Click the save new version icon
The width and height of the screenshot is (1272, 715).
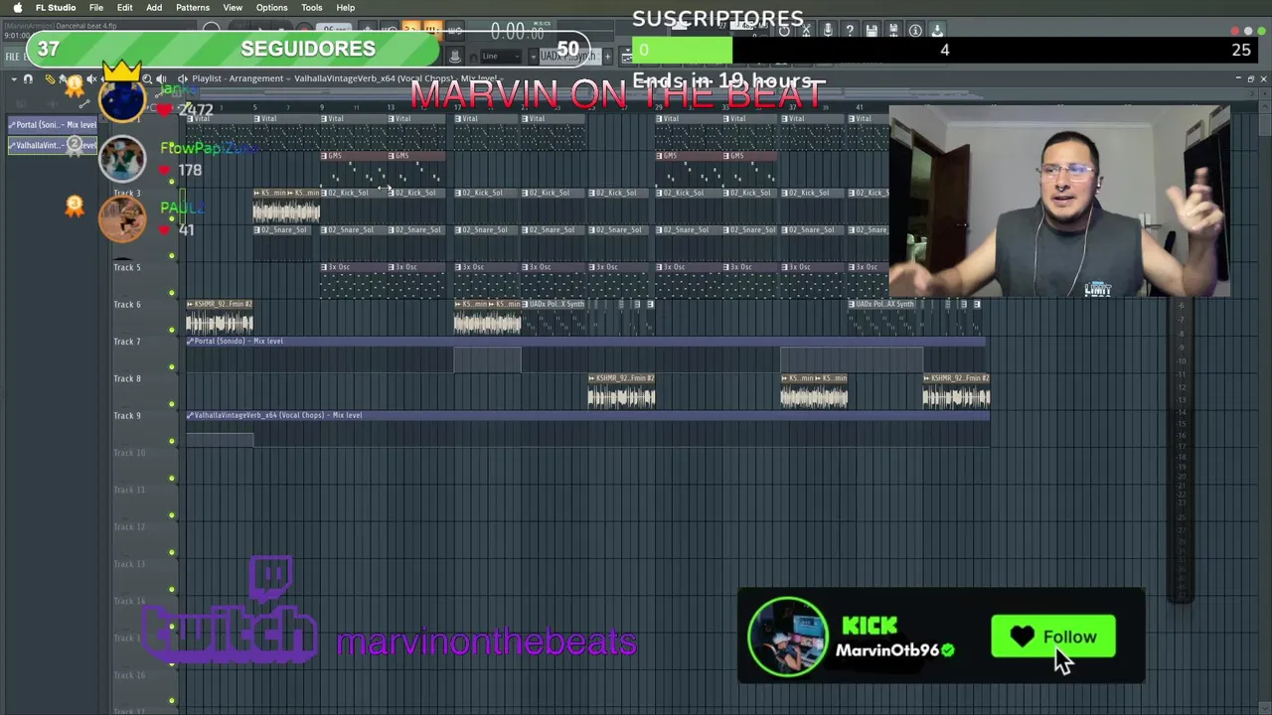pyautogui.click(x=893, y=31)
